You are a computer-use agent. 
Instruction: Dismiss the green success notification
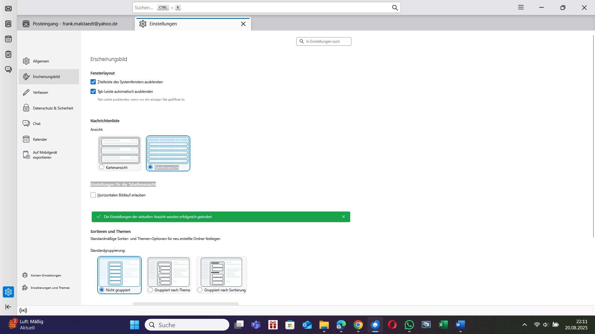click(x=343, y=217)
